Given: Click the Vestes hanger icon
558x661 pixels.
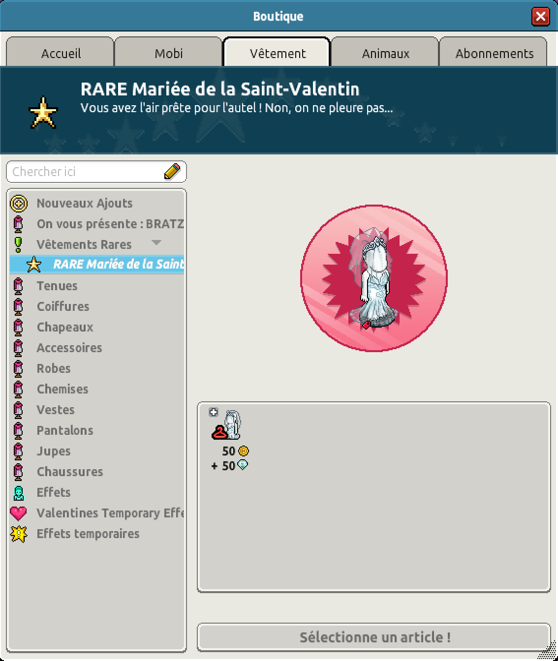Looking at the screenshot, I should click(18, 410).
